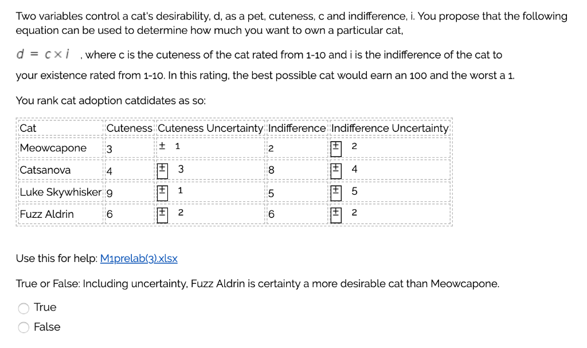The height and width of the screenshot is (348, 587).
Task: Click Luke Skywhisker's indifference uncertainty value showing 5
Action: tap(354, 191)
